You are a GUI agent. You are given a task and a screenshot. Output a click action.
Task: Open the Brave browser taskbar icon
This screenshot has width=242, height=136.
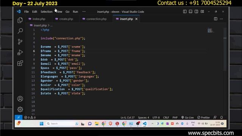[110, 124]
